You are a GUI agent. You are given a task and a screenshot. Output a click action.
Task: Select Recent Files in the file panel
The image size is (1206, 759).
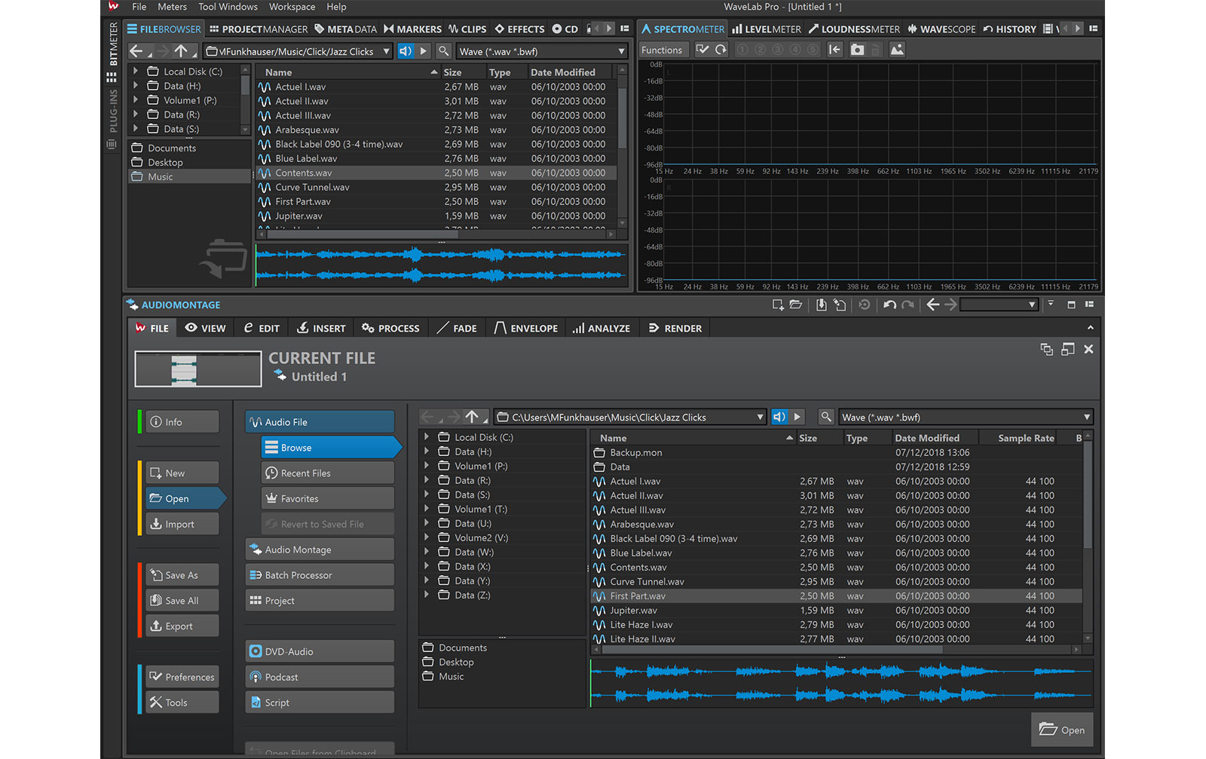click(x=328, y=473)
